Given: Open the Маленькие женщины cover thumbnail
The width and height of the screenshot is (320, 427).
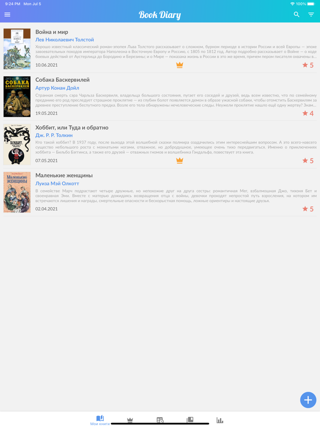Looking at the screenshot, I should [17, 192].
